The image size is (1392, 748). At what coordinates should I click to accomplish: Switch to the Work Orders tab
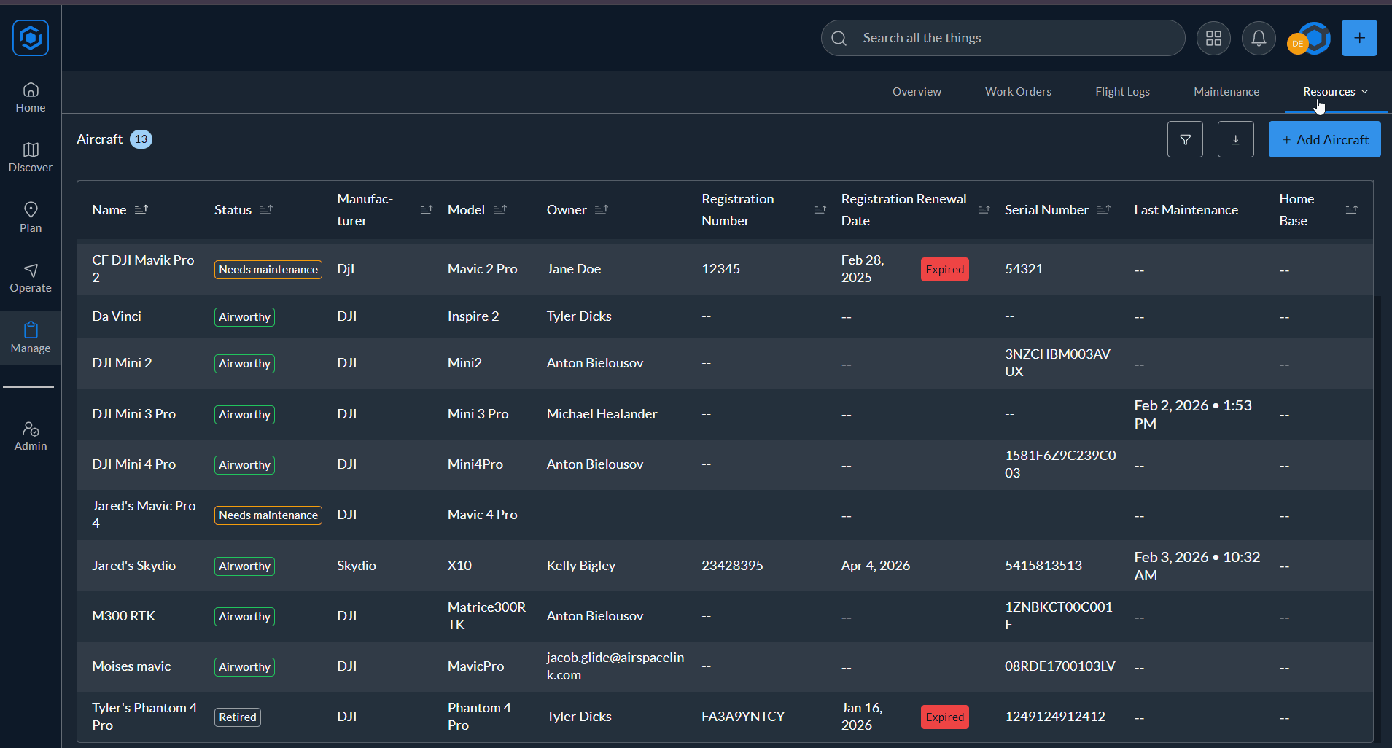click(x=1018, y=92)
